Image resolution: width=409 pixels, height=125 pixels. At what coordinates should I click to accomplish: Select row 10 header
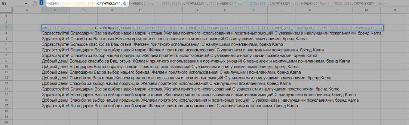tap(7, 67)
